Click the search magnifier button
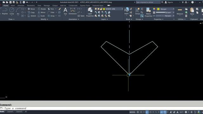203x114 pixels. point(162,2)
